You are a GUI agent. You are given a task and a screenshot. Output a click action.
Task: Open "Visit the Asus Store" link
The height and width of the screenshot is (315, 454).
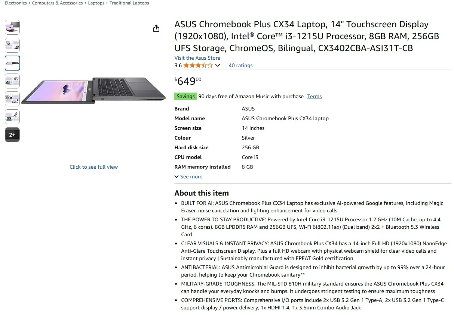coord(197,58)
